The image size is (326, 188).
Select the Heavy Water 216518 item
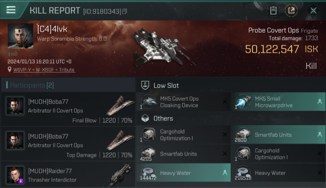tap(278, 173)
